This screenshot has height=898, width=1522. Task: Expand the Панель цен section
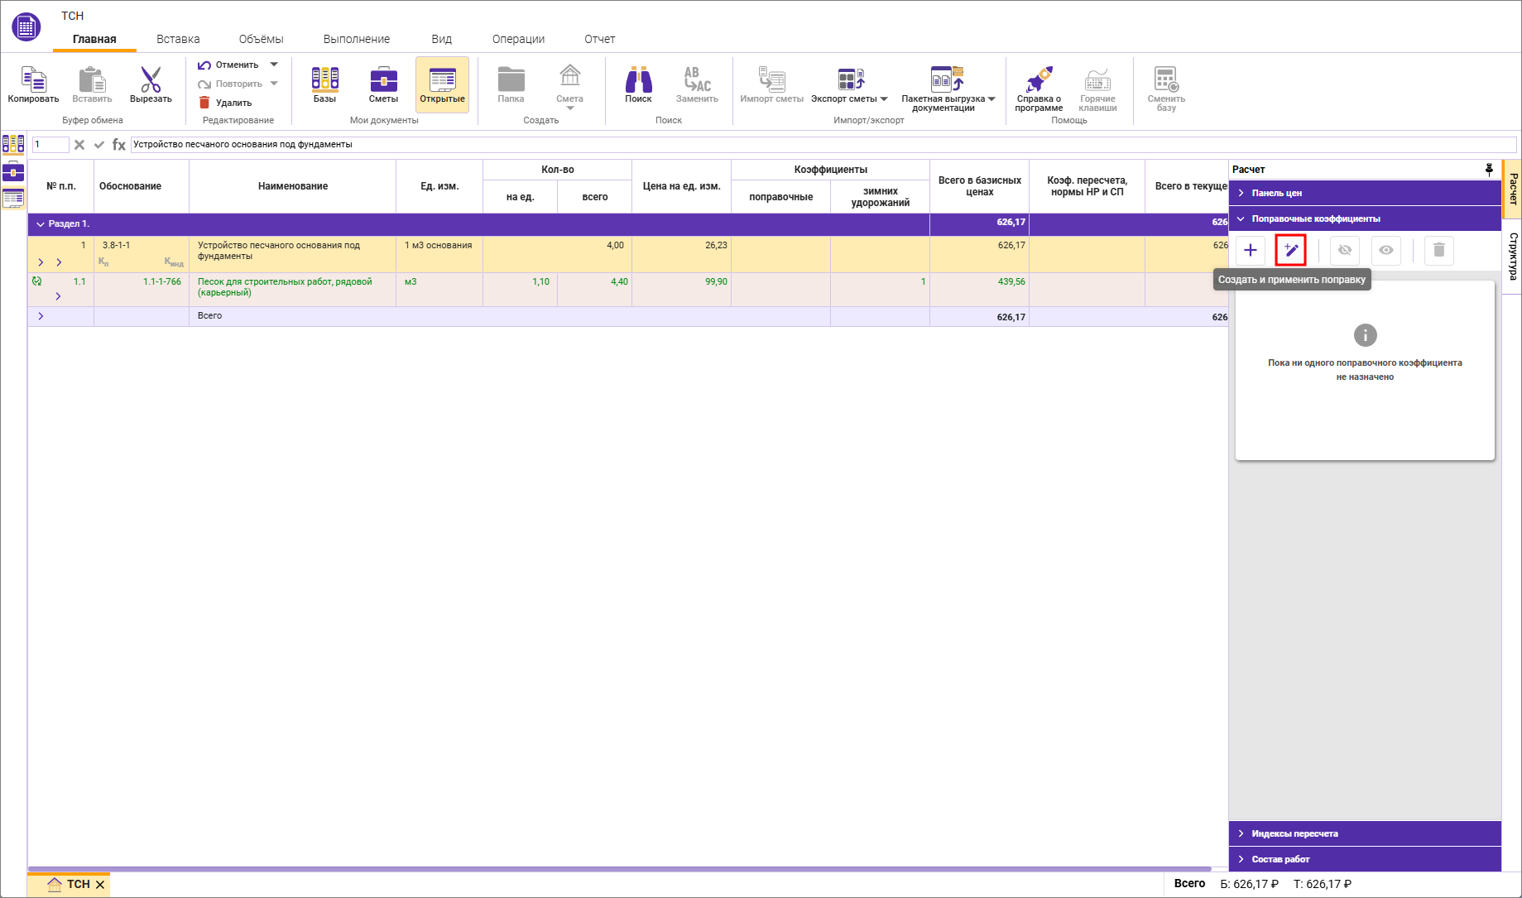(x=1276, y=193)
